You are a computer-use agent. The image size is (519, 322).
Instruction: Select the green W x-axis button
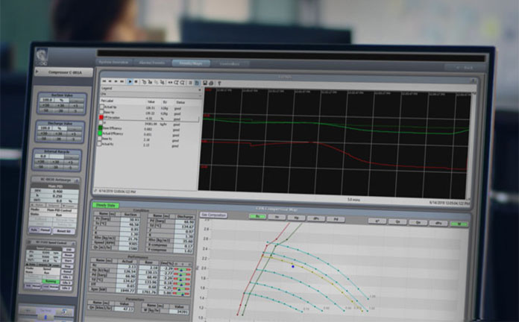459,224
